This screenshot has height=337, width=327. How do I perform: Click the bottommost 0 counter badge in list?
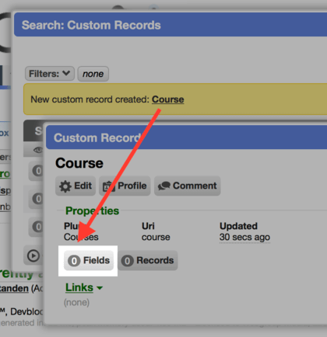tap(37, 227)
